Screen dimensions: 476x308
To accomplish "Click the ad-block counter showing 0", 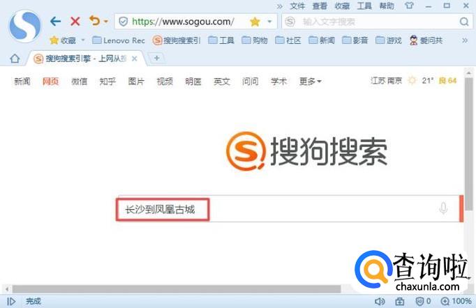I will [x=423, y=301].
